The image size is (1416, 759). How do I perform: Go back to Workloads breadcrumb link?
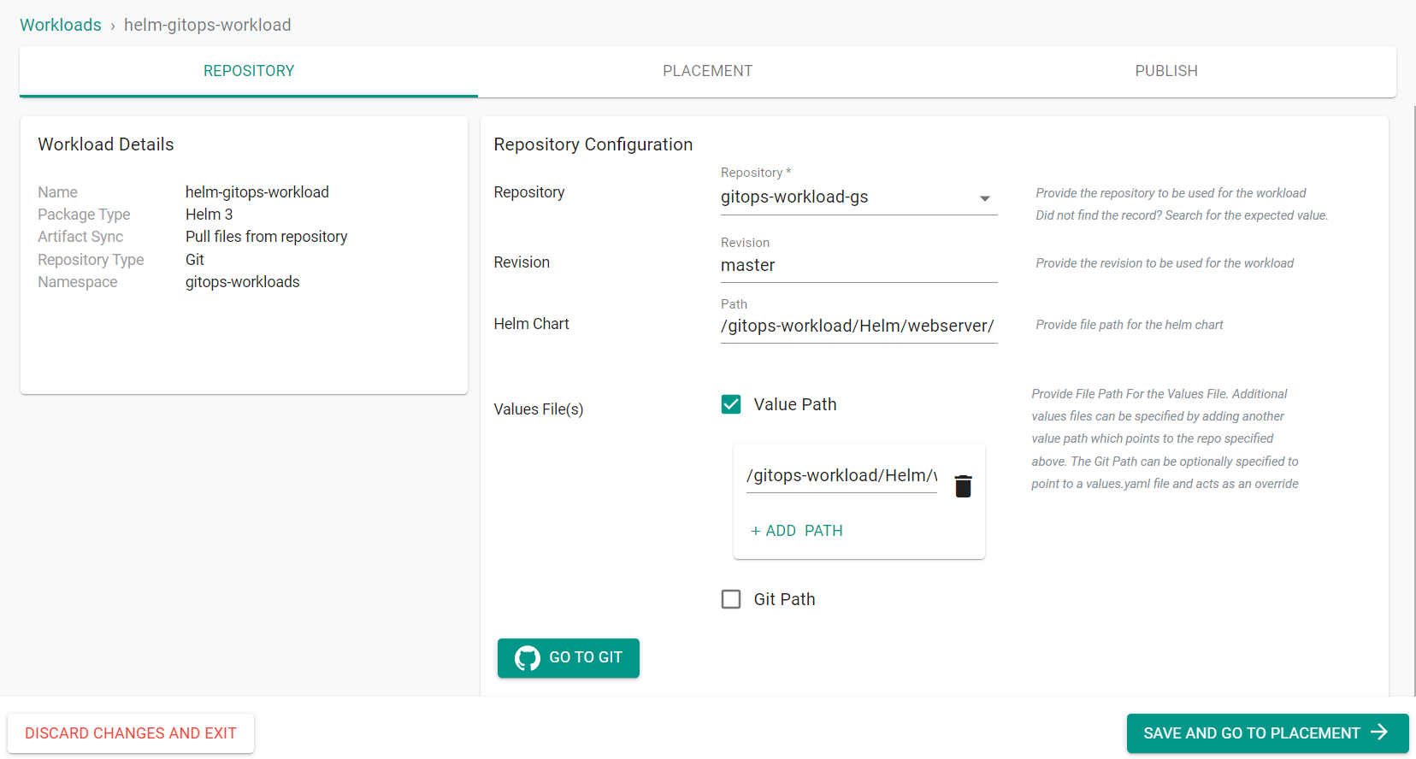(61, 25)
